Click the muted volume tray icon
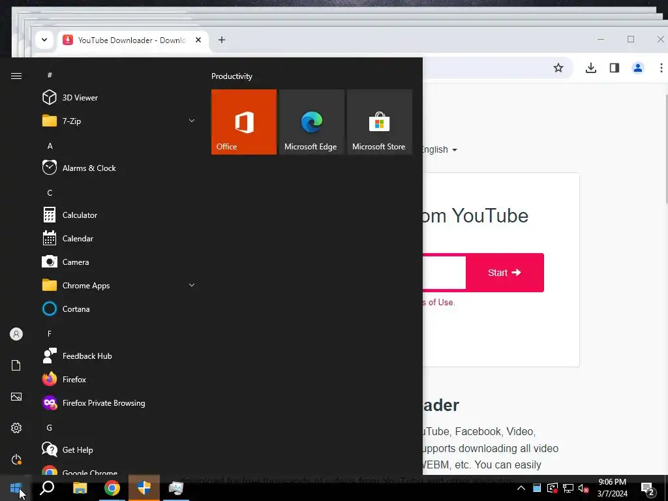 (x=583, y=488)
